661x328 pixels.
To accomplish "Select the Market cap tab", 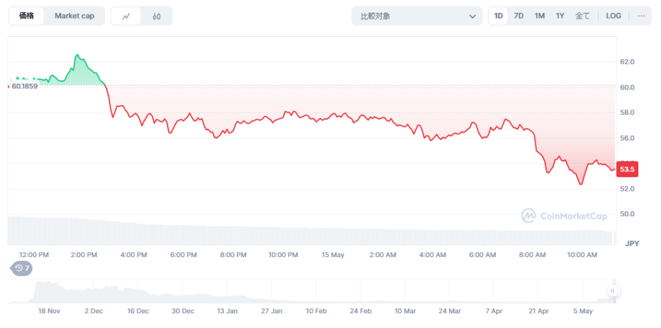I will [74, 16].
